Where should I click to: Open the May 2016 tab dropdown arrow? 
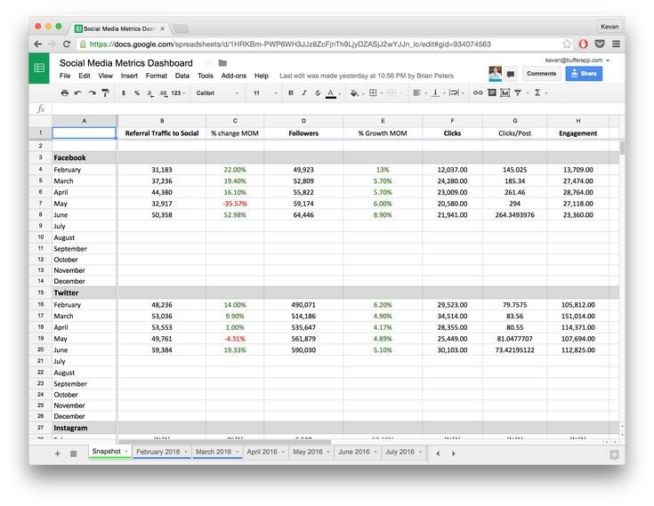point(328,452)
